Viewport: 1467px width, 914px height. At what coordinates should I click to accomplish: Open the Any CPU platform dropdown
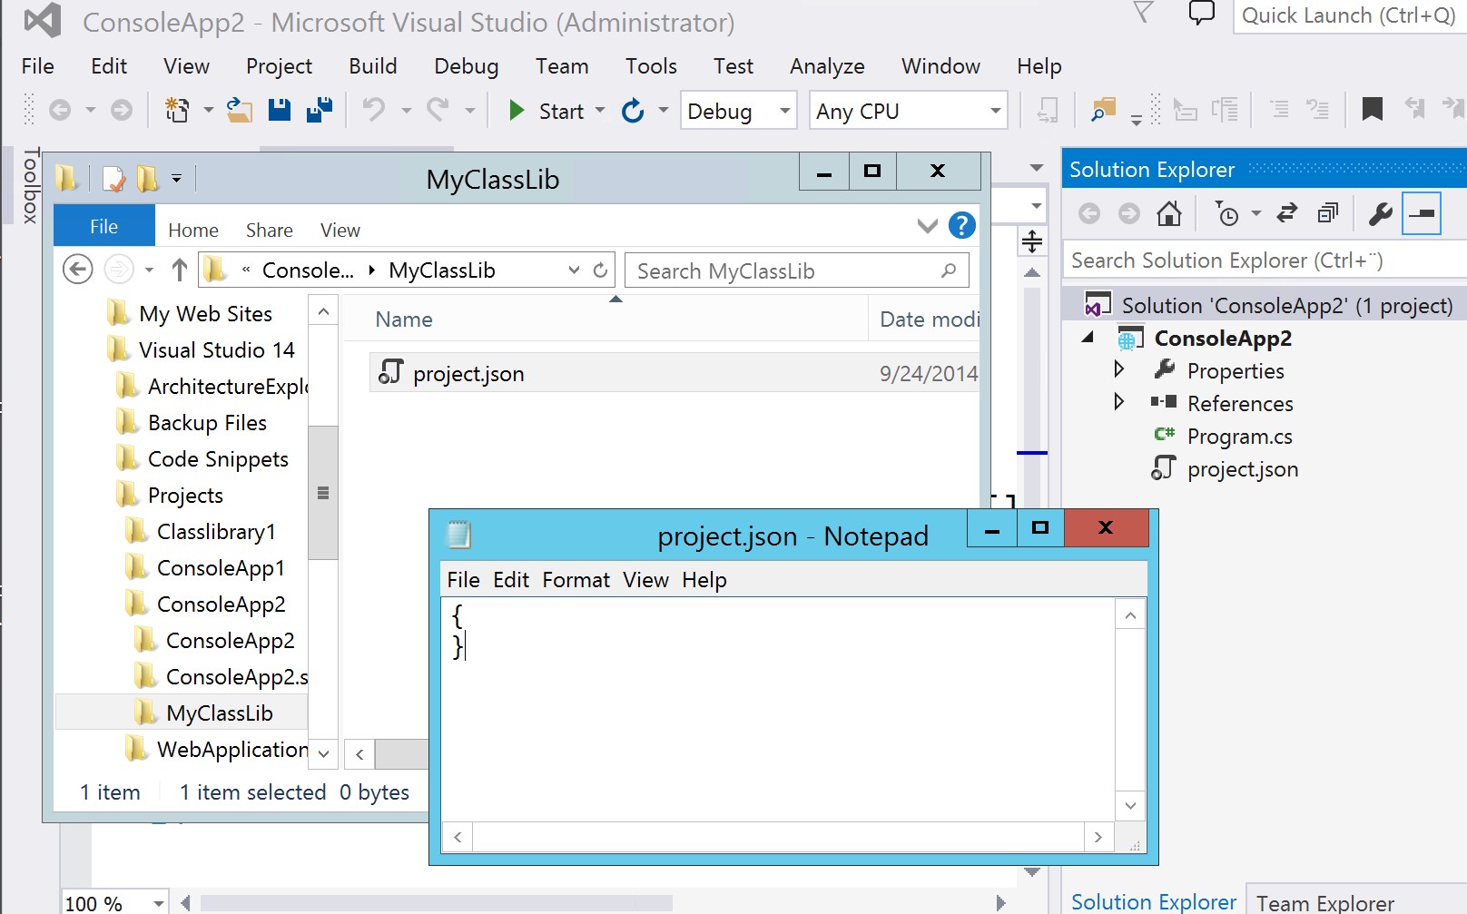[x=996, y=111]
